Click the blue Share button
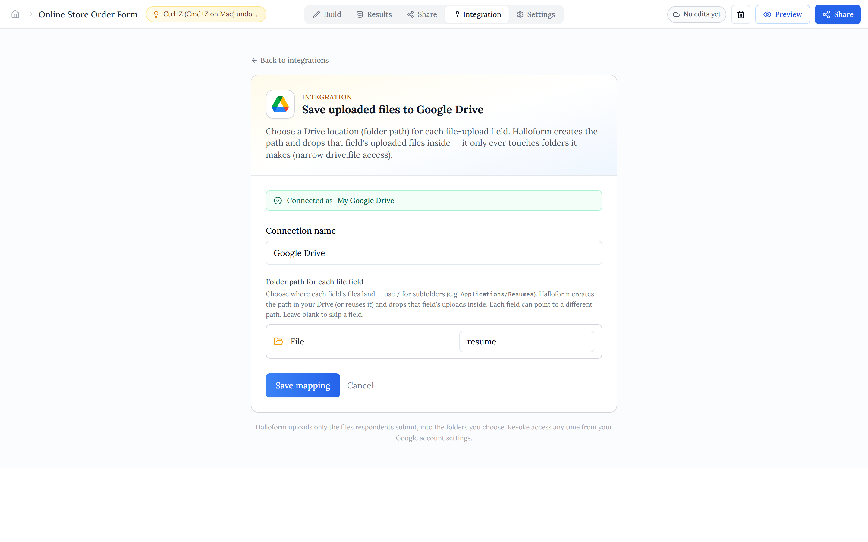This screenshot has height=542, width=868. (838, 14)
